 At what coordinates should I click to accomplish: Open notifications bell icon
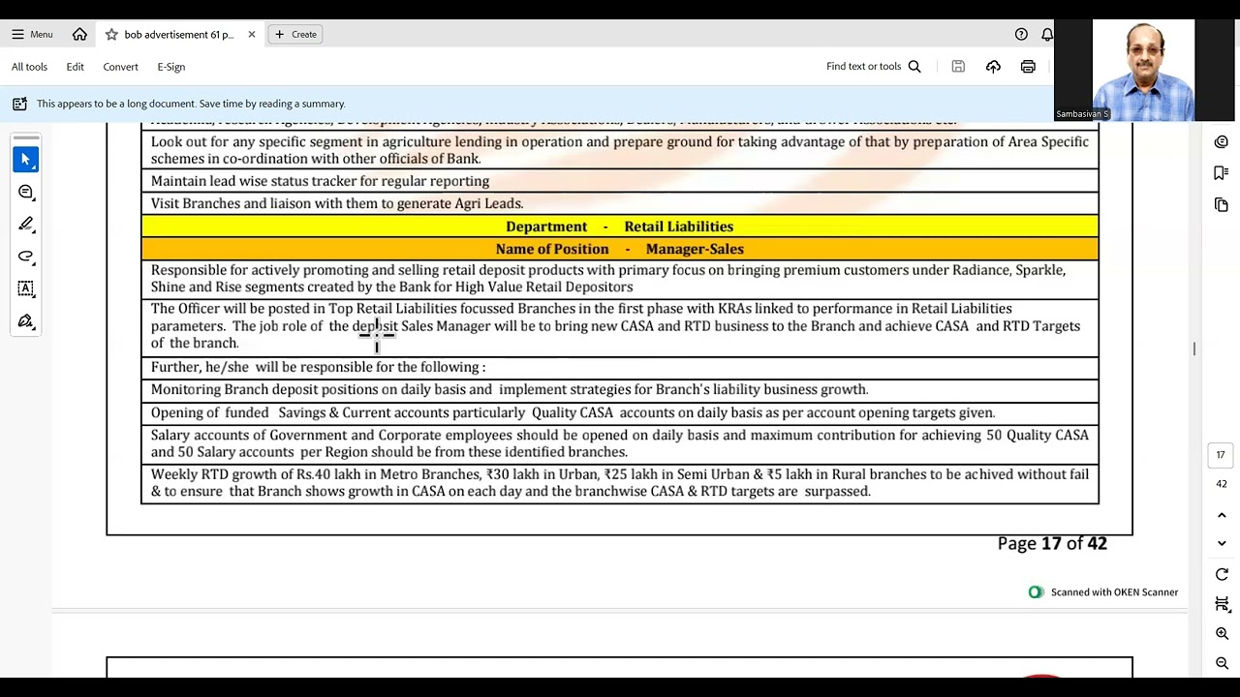[1047, 34]
